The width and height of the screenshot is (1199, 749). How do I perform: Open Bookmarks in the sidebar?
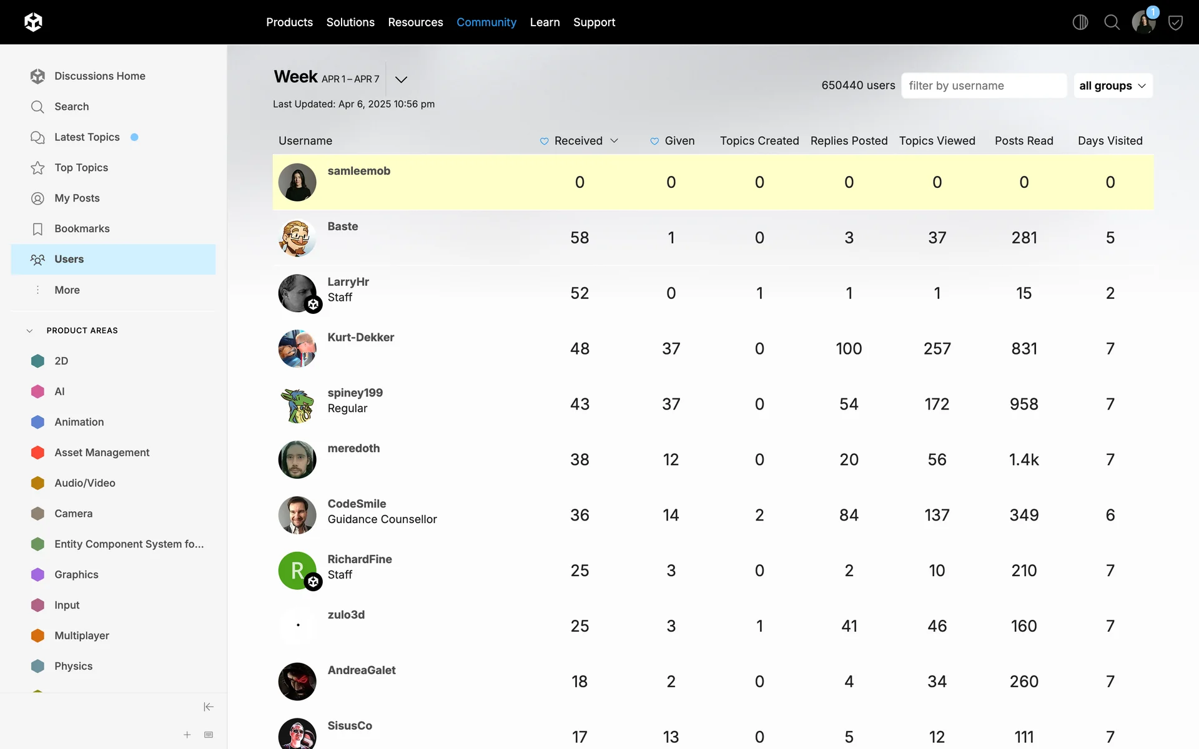[x=82, y=228]
